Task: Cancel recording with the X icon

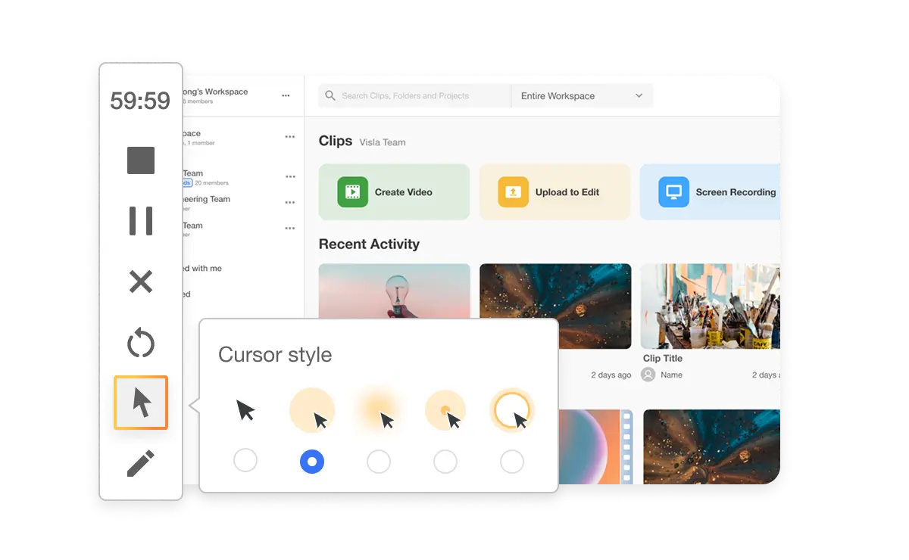Action: [140, 282]
